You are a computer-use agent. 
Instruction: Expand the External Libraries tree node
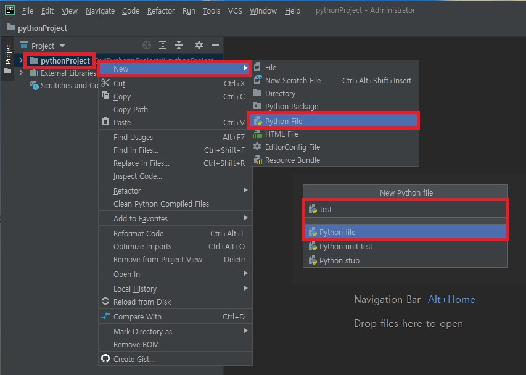[x=21, y=73]
